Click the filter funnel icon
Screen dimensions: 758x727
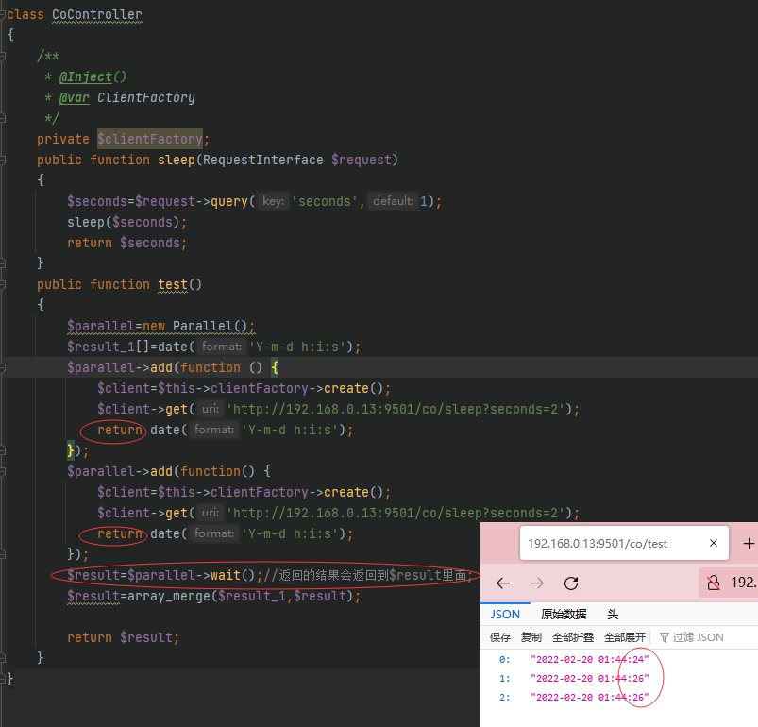665,637
